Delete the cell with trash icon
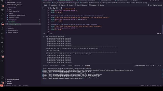This screenshot has width=163, height=91. pos(61,8)
